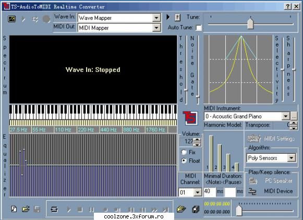This screenshot has height=220, width=303.
Task: Click the Selectivity vertical slider handle
Action: point(283,69)
